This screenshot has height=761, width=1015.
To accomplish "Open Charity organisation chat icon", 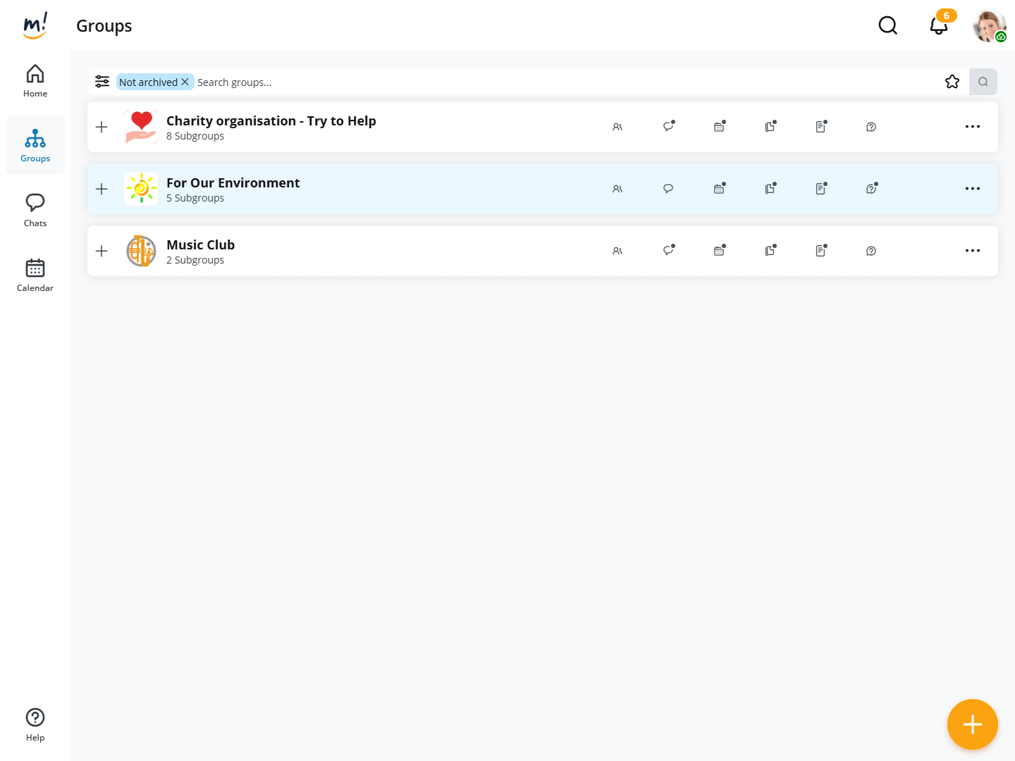I will pyautogui.click(x=668, y=127).
